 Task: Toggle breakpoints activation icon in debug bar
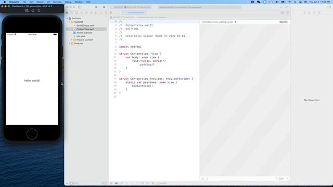117,183
